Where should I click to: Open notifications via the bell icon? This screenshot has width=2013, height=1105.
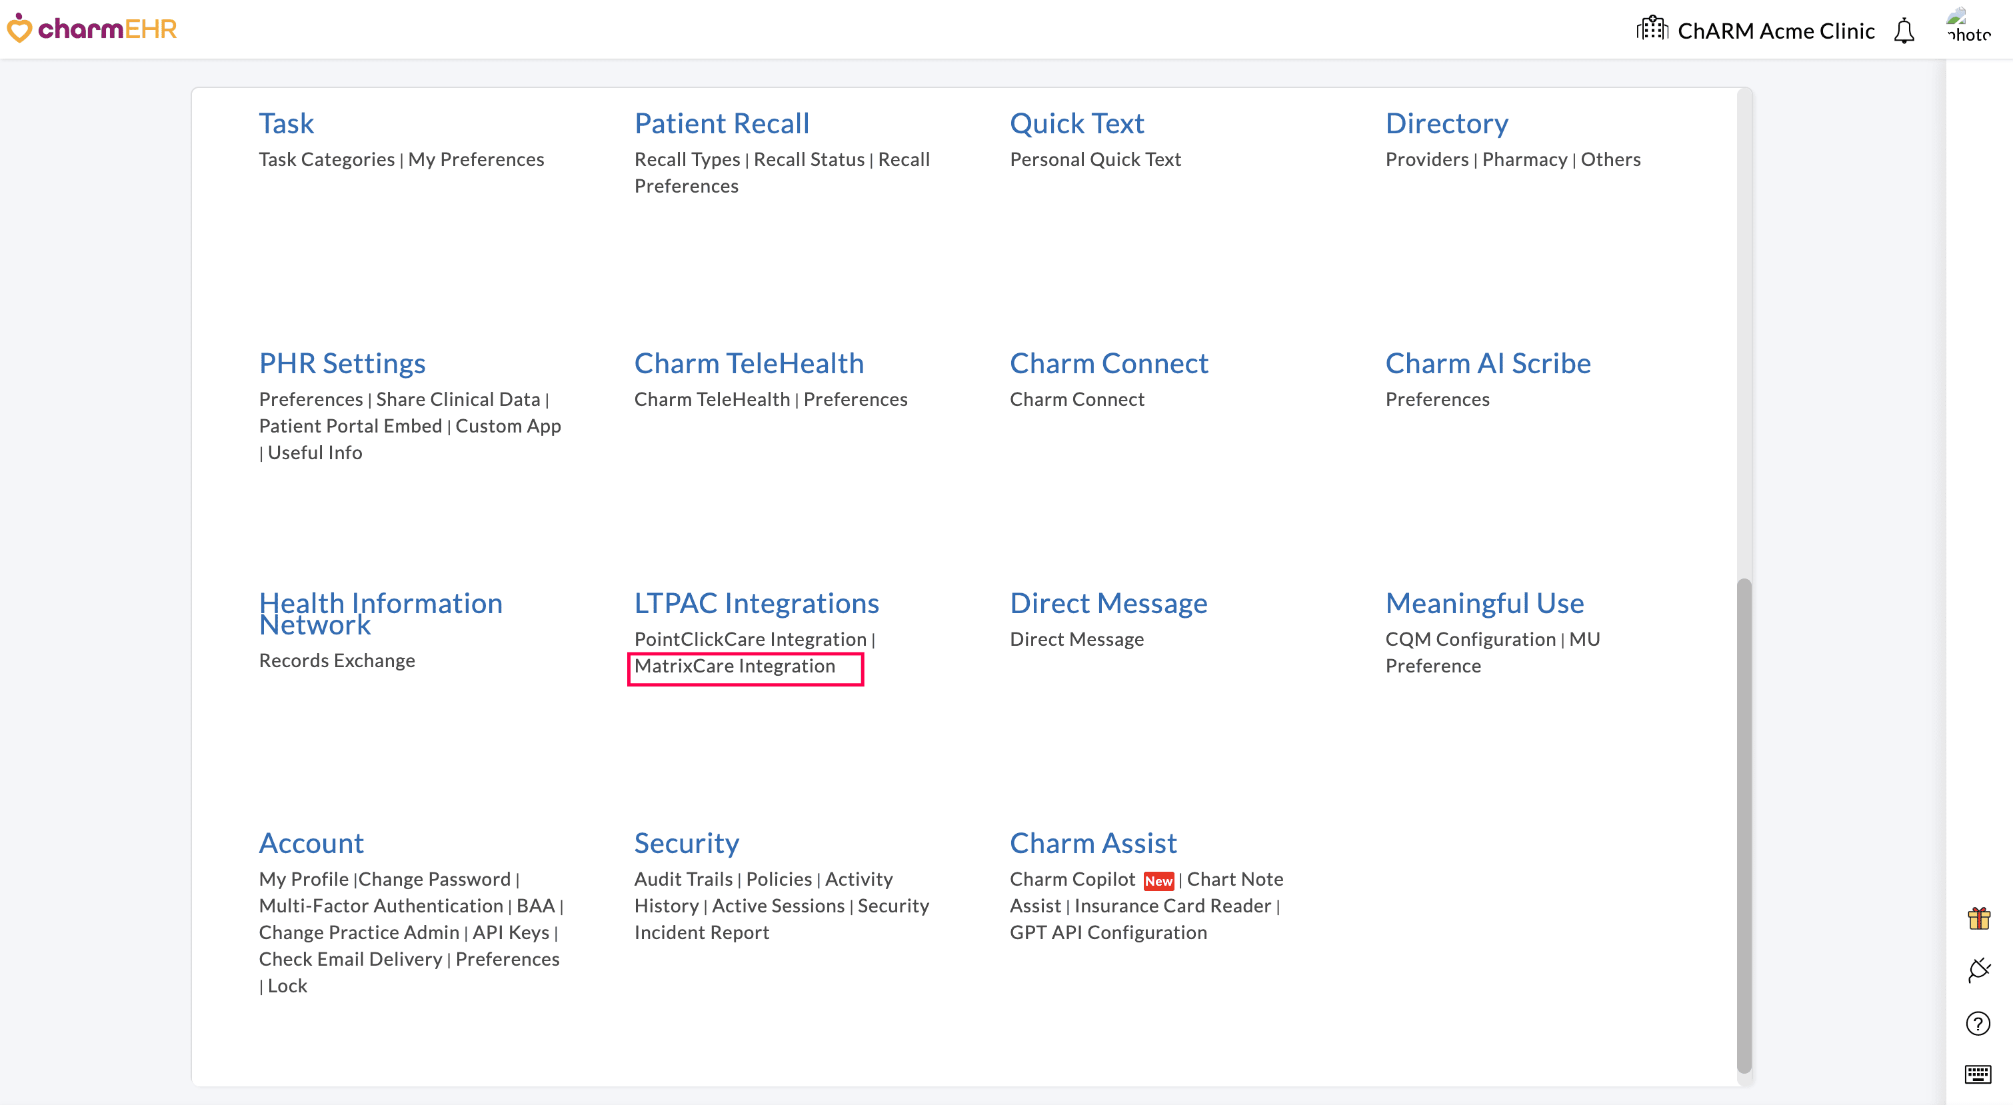[1904, 31]
